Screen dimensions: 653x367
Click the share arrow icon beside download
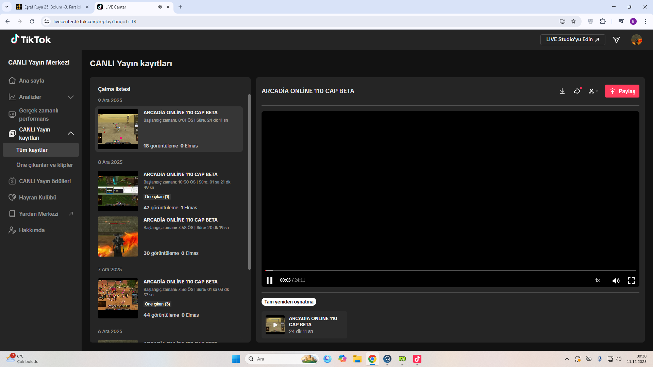click(x=577, y=91)
